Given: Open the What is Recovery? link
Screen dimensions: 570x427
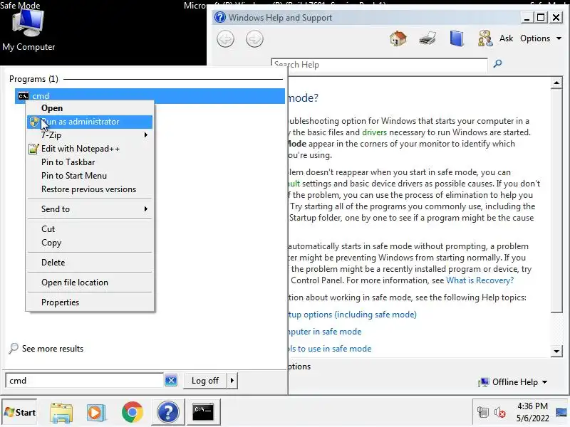Looking at the screenshot, I should click(480, 280).
